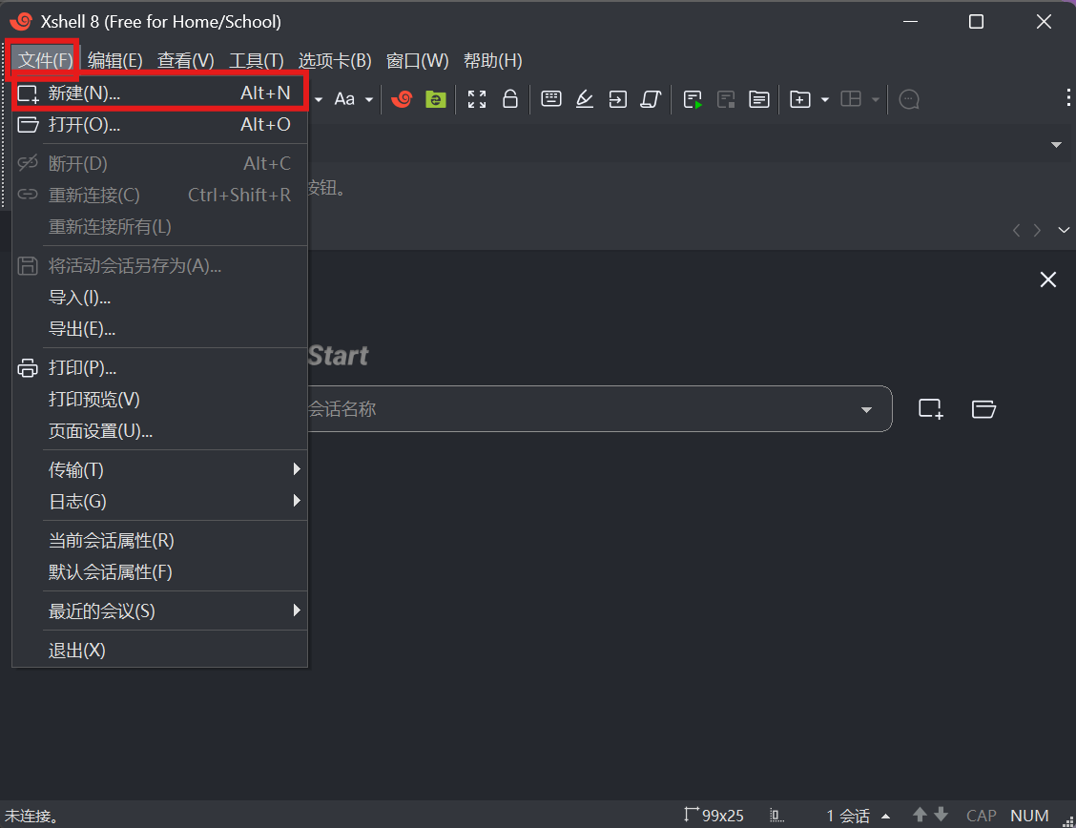Click the highlight pen toolbar icon

585,99
